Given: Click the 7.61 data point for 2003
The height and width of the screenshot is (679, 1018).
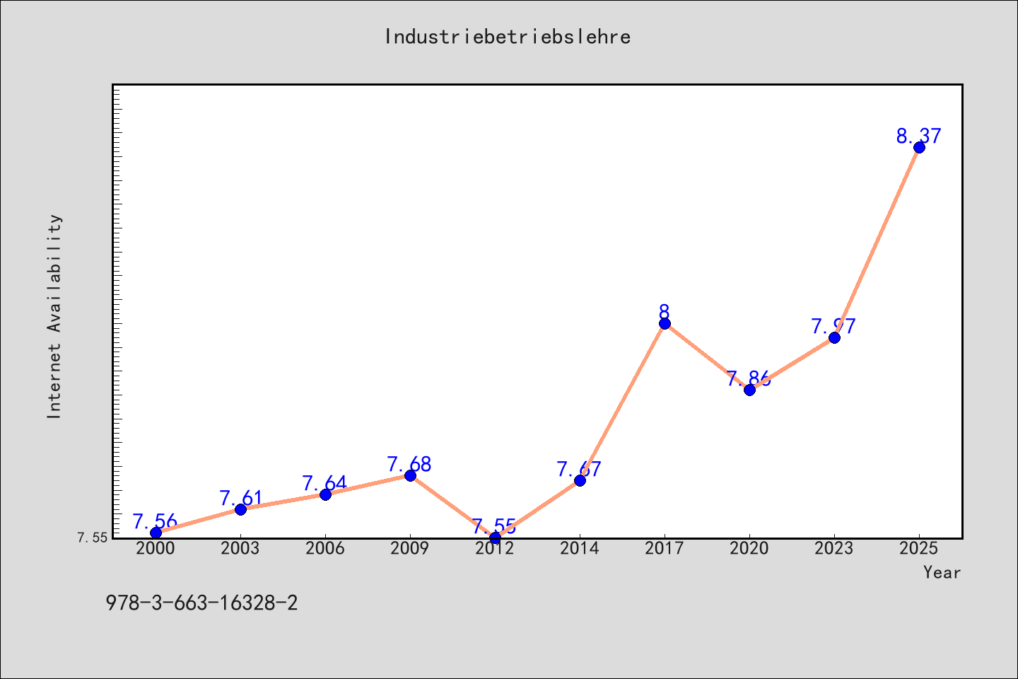Looking at the screenshot, I should tap(240, 509).
